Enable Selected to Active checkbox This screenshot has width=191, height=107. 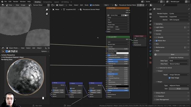coord(158,68)
